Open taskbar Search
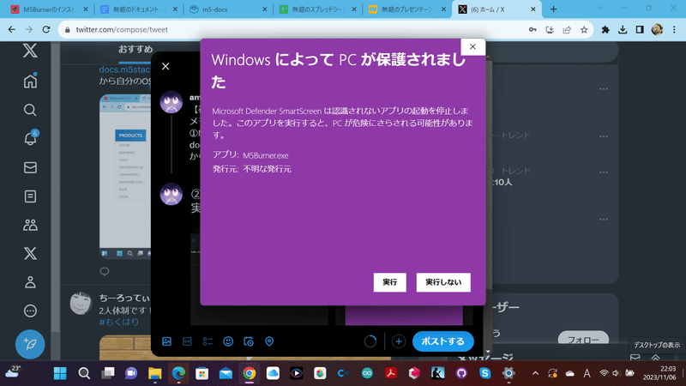 (84, 373)
